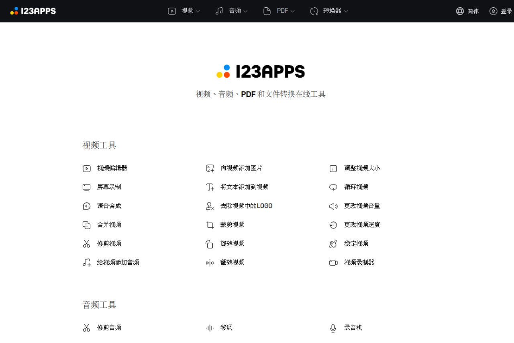Open the 屏幕录制 tool link

[x=109, y=187]
